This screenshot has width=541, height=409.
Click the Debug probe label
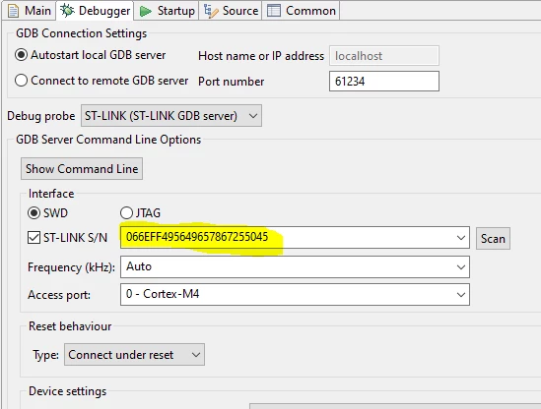[x=41, y=116]
